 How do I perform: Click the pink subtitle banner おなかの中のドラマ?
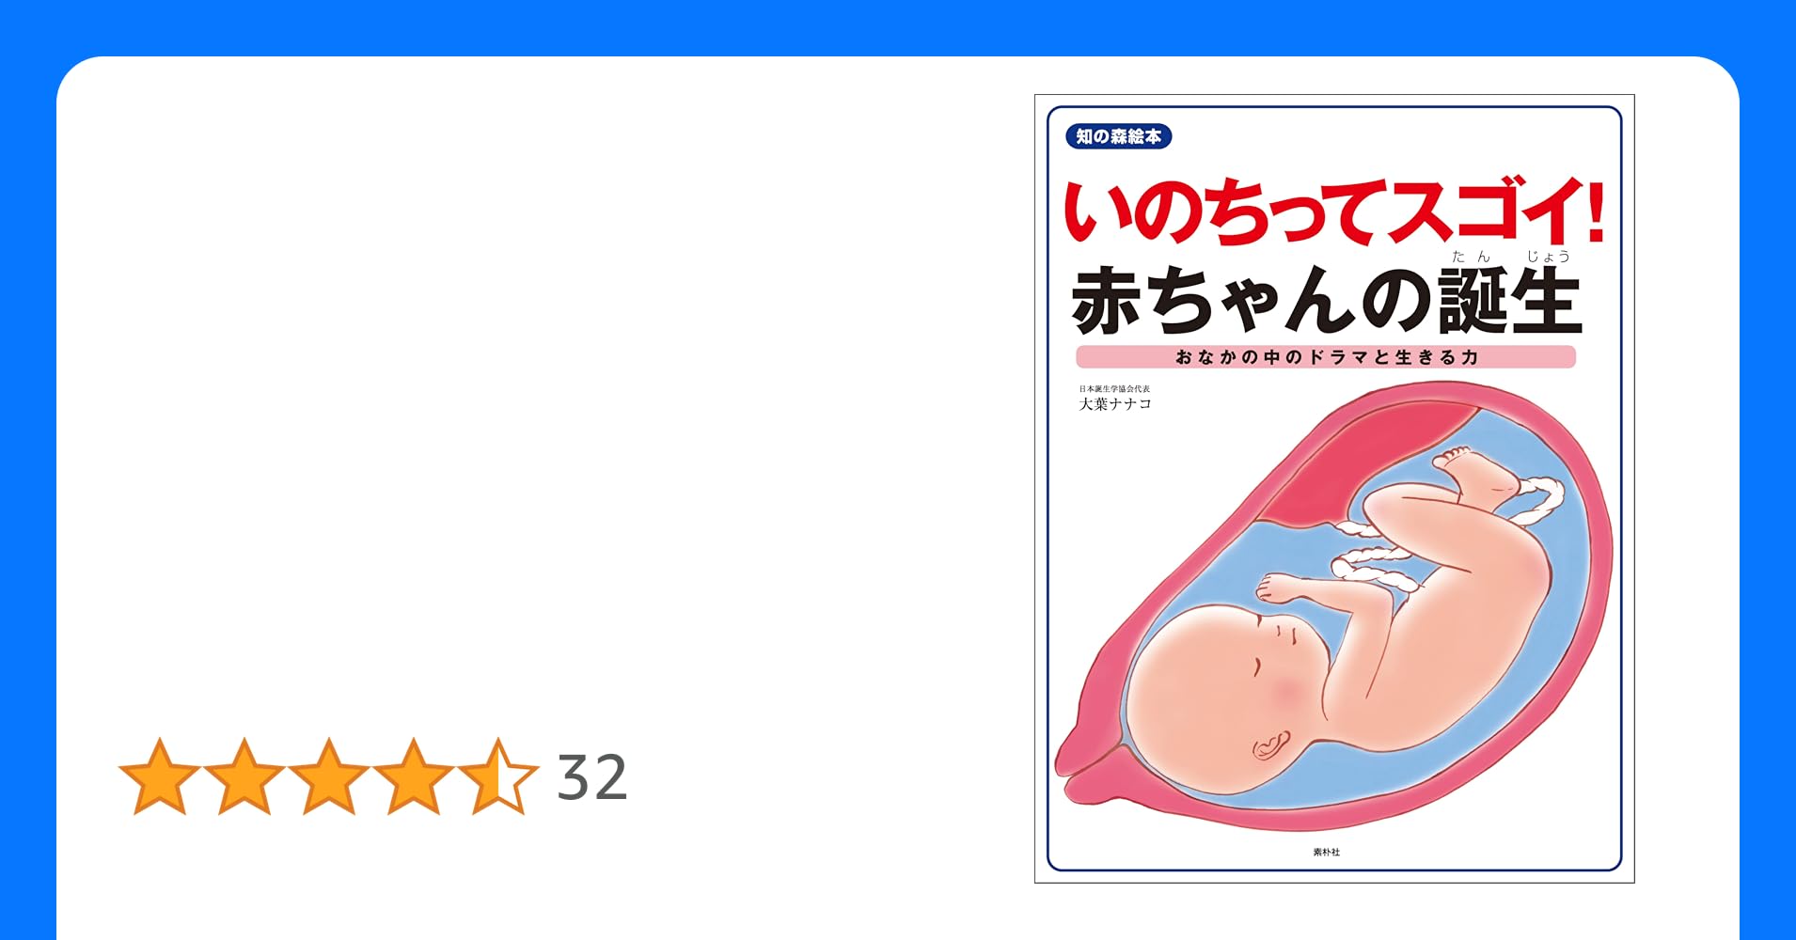[1326, 357]
